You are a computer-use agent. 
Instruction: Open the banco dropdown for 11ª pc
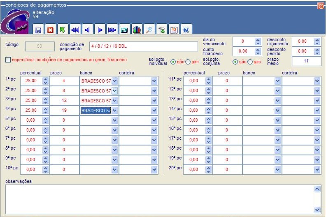277,81
